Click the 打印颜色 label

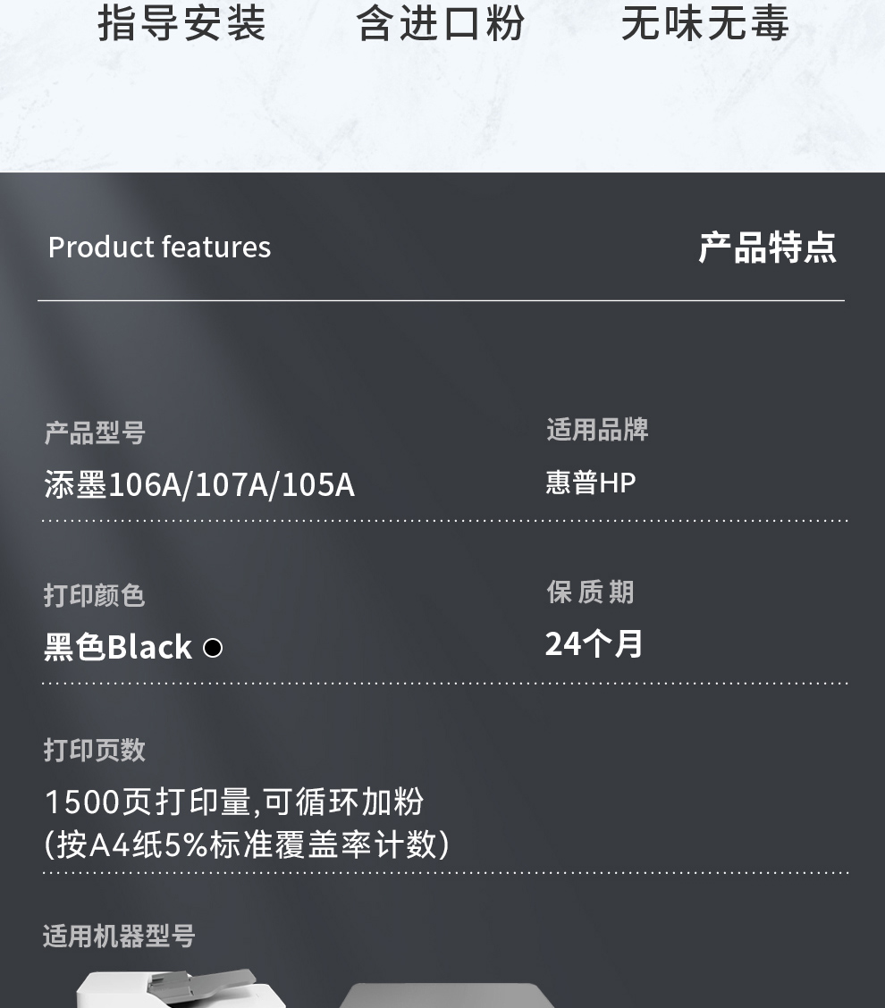95,595
